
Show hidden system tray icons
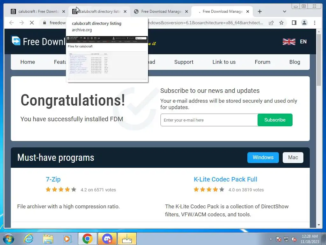[271, 239]
